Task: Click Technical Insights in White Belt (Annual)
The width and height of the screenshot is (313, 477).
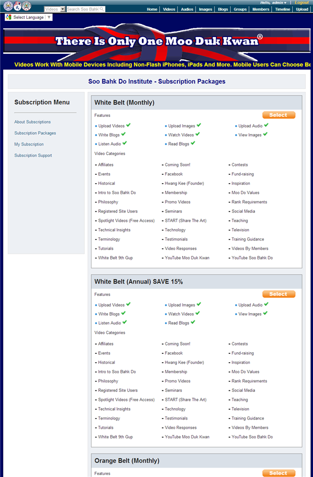Action: 114,409
